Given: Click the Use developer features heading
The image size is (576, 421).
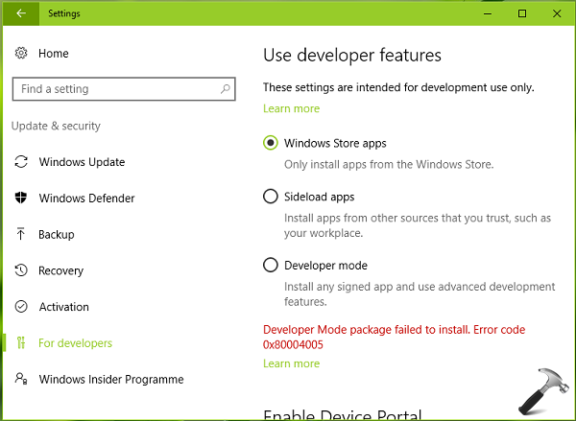Looking at the screenshot, I should point(352,56).
